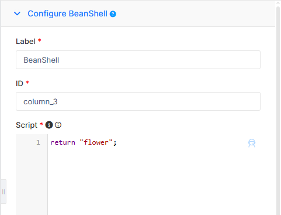This screenshot has height=215, width=281.
Task: Click the filled black info icon beside Script
Action: click(x=49, y=125)
